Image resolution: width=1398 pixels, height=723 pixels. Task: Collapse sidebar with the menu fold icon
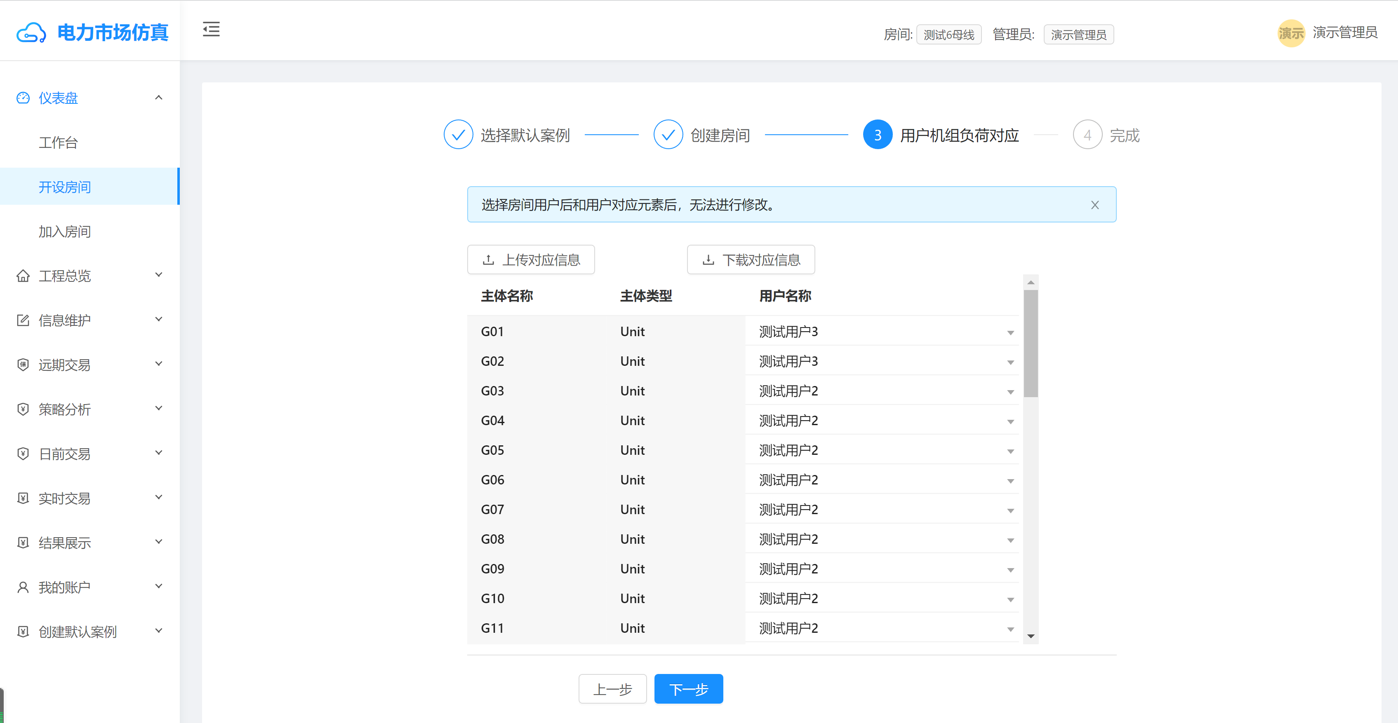point(211,29)
